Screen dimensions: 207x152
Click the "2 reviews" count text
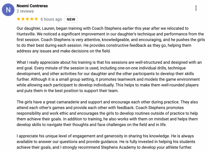25,11
